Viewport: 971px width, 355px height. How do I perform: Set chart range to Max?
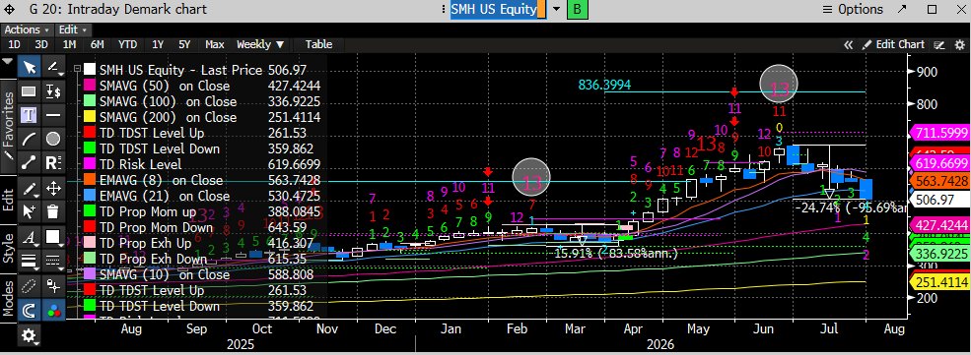[x=214, y=44]
